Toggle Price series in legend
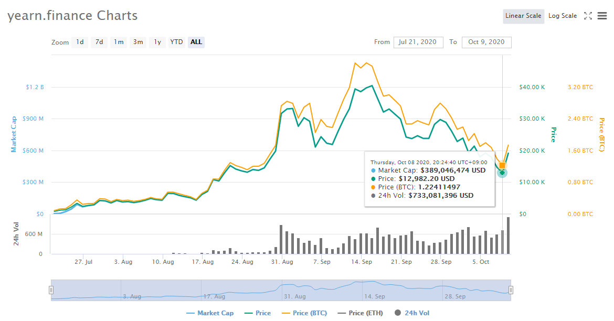614x321 pixels. [258, 313]
